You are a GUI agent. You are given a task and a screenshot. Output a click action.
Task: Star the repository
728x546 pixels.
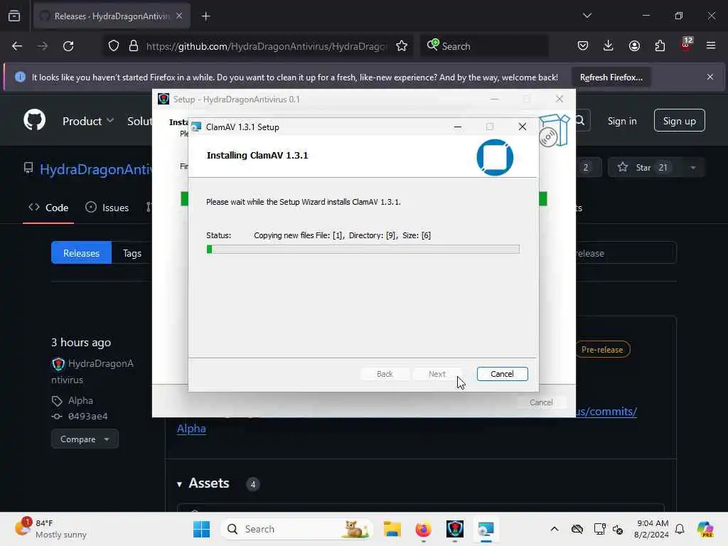(644, 167)
